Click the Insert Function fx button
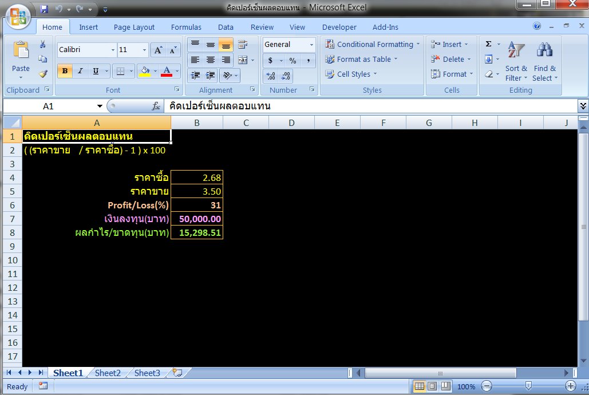 coord(156,106)
